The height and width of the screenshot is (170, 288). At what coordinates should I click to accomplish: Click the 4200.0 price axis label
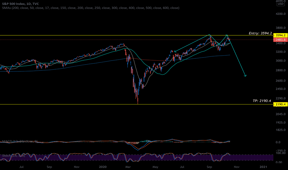coord(281,14)
